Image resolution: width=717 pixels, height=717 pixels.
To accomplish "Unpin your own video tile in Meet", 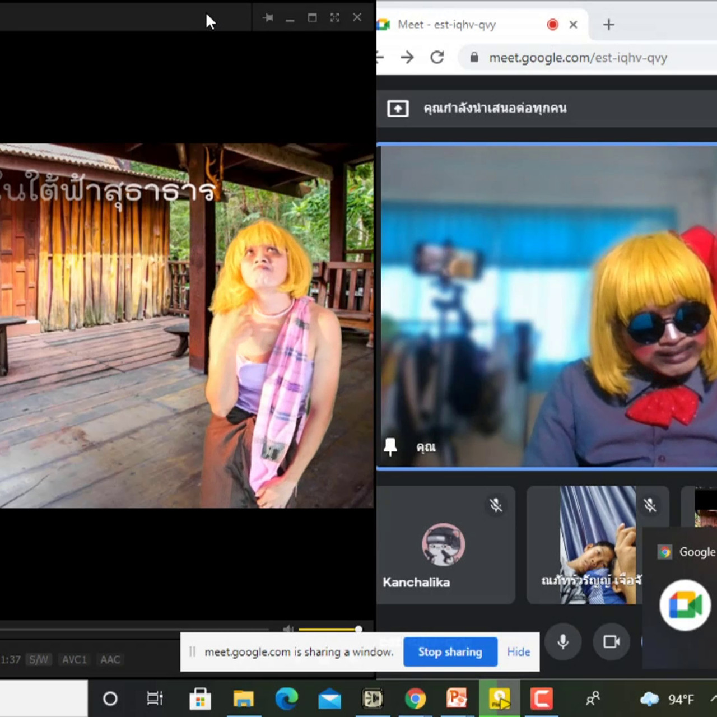I will pyautogui.click(x=390, y=446).
